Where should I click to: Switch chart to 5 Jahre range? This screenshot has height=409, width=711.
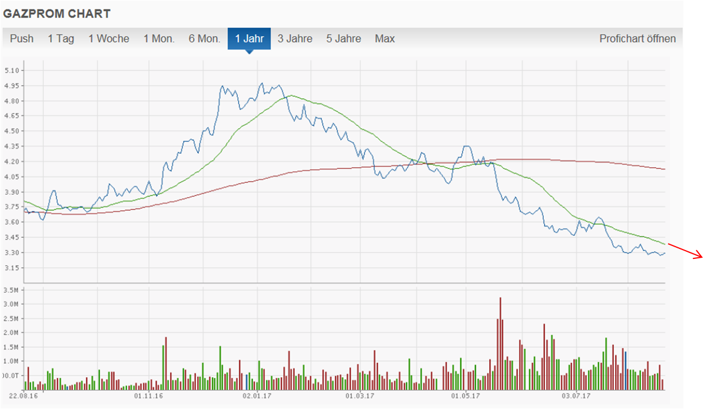[344, 39]
